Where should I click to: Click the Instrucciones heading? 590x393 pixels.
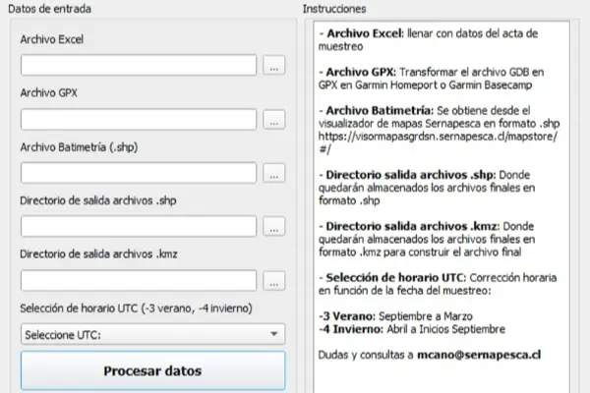click(334, 9)
